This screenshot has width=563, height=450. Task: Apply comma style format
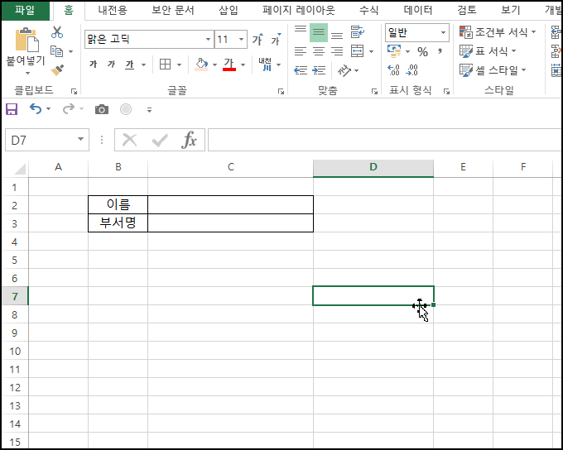440,51
